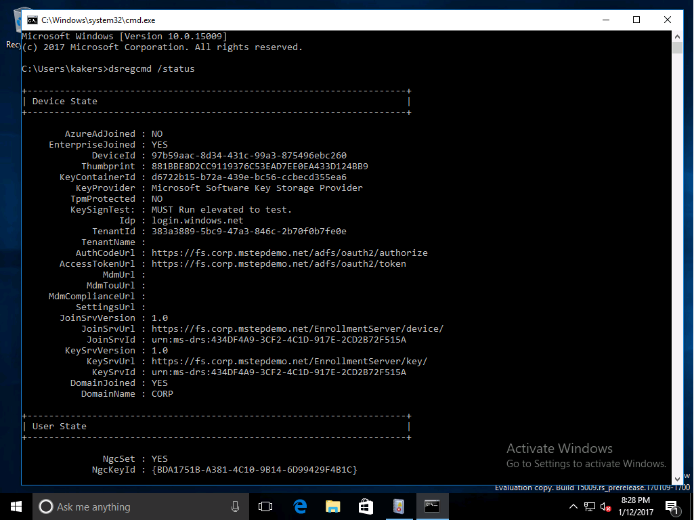Viewport: 694px width, 520px height.
Task: Click the network status tray icon
Action: (x=590, y=506)
